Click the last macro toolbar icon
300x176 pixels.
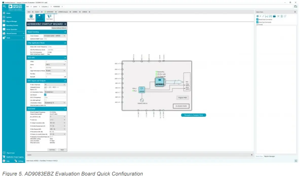pos(285,16)
